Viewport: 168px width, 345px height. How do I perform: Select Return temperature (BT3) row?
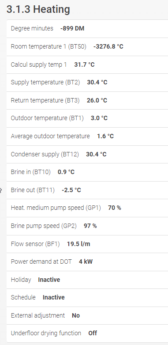87,101
